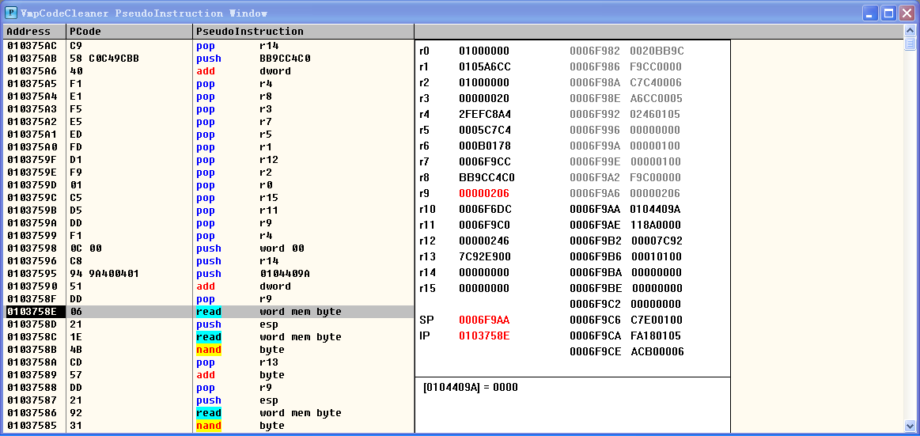Screen dimensions: 920x436
Task: Click SP value 0006F9AA
Action: coord(484,320)
